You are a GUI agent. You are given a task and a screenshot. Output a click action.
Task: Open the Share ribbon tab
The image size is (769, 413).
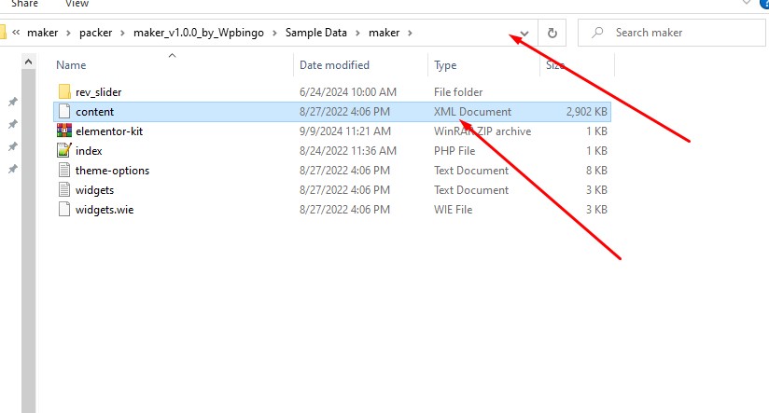[x=24, y=4]
